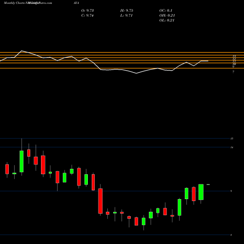This screenshot has height=244, width=244.
Task: Click the open price value O: 9.73
Action: (x=87, y=11)
